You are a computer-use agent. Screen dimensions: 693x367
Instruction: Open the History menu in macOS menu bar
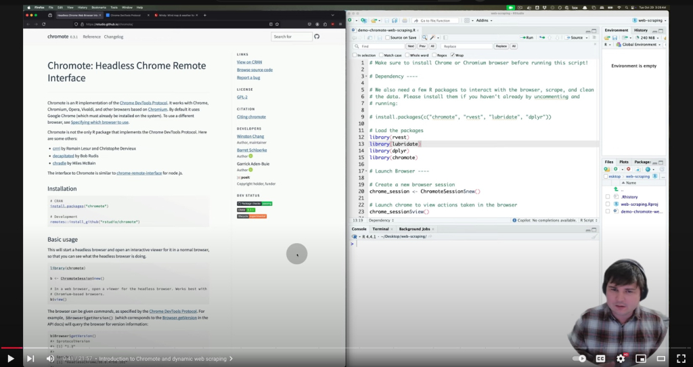[82, 7]
